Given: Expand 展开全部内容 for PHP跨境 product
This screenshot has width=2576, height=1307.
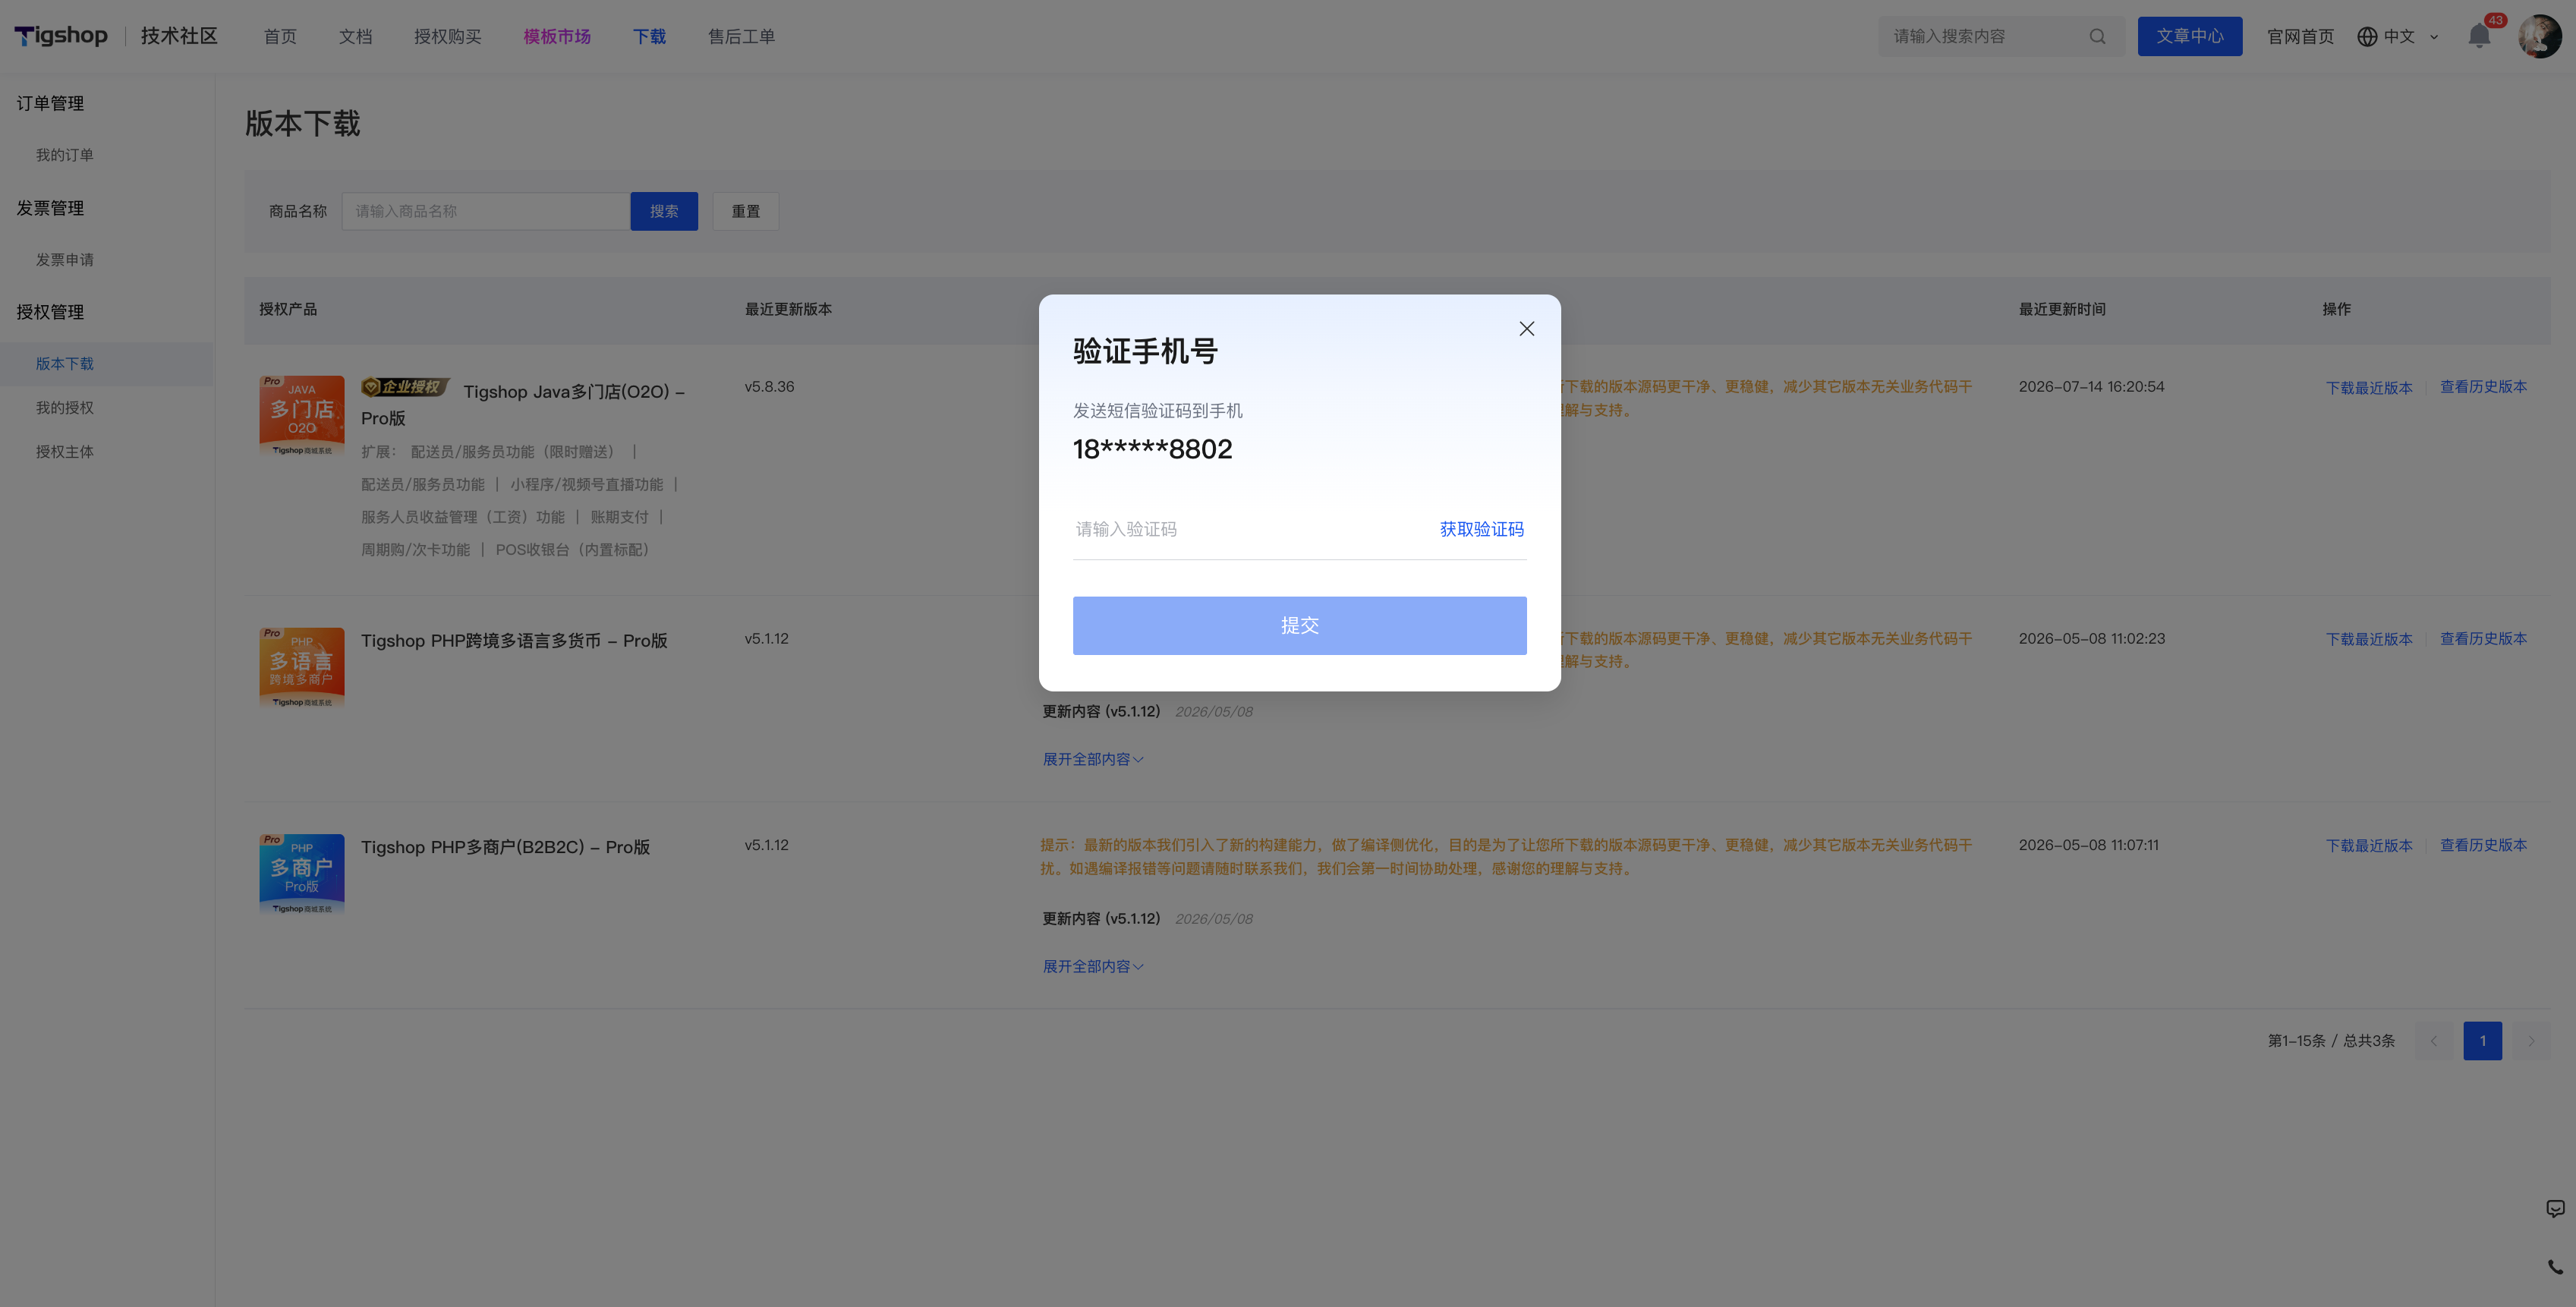Looking at the screenshot, I should click(x=1092, y=760).
